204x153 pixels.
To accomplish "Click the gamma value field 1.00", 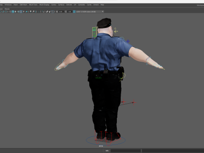I will point(69,11).
